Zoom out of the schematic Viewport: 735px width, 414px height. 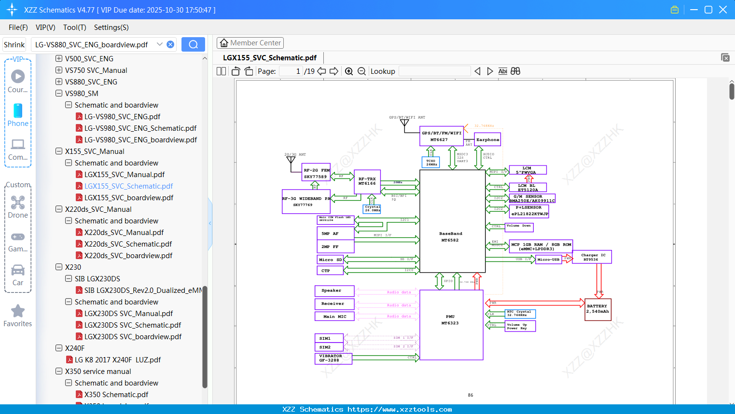[x=361, y=70]
